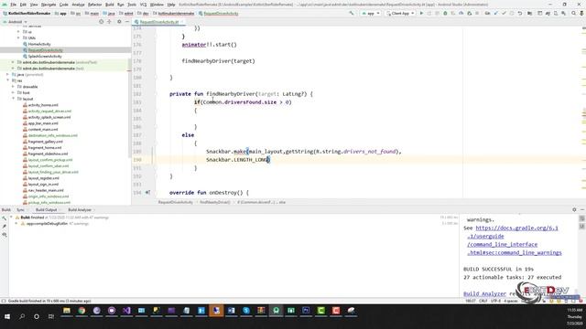Click the gutter override icon at line 194
The height and width of the screenshot is (329, 586).
147,193
